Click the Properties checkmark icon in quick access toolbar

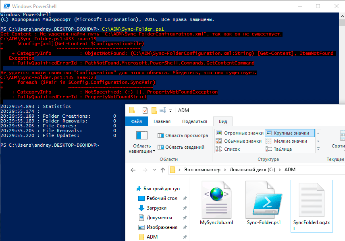coord(145,110)
